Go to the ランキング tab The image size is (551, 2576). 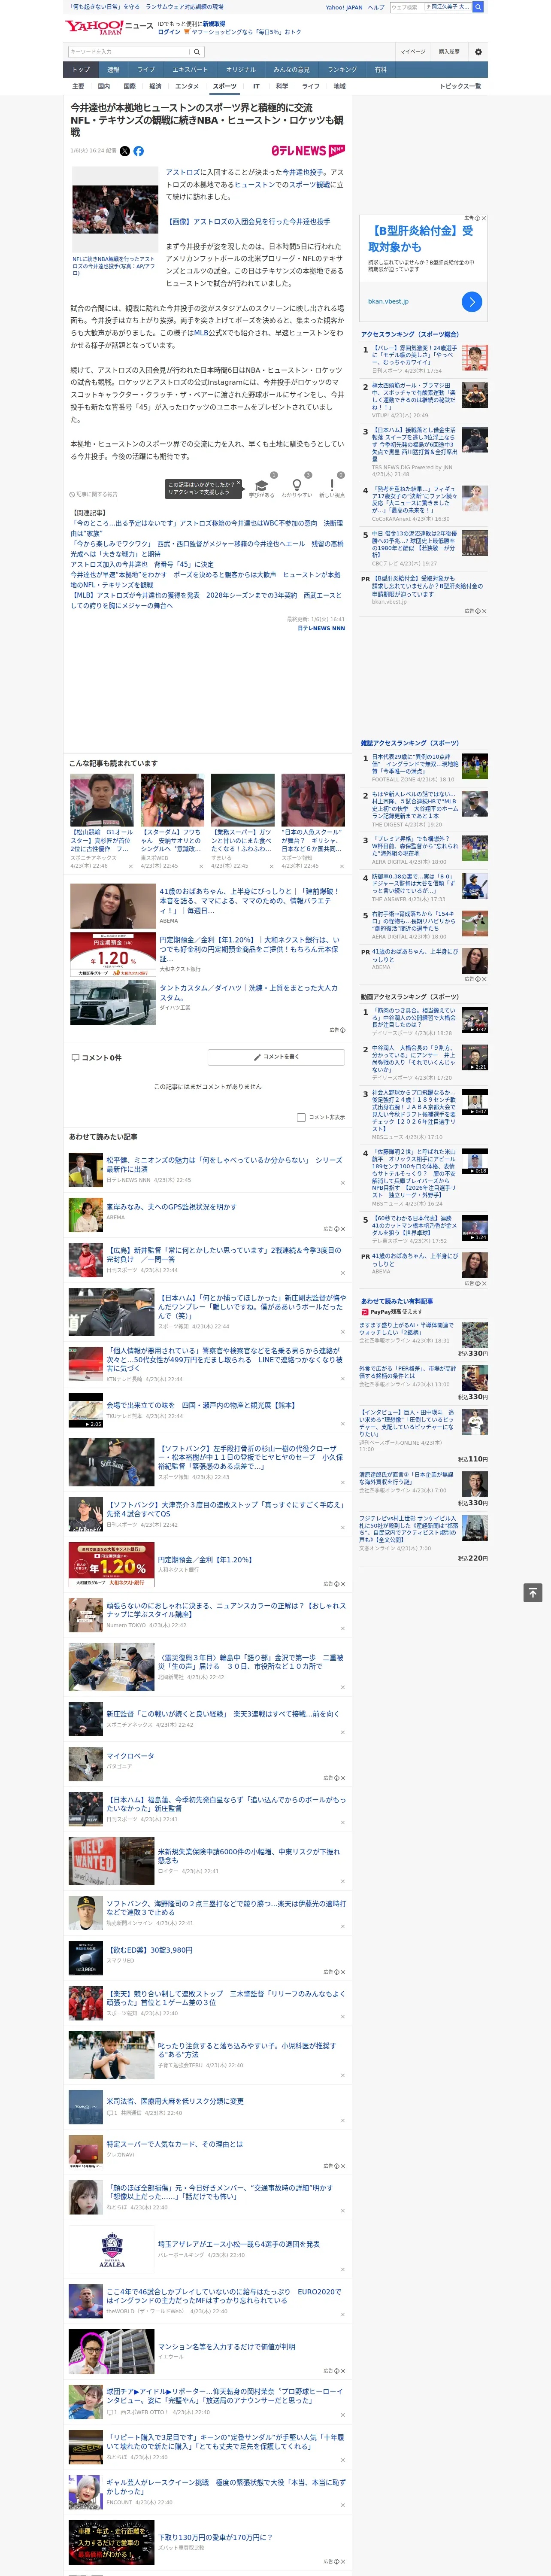pyautogui.click(x=342, y=70)
